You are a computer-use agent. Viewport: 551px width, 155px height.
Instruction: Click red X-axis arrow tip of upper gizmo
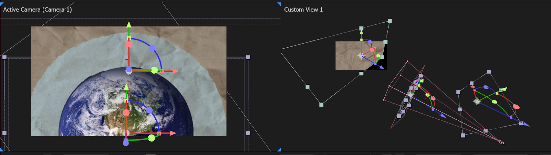tap(175, 71)
